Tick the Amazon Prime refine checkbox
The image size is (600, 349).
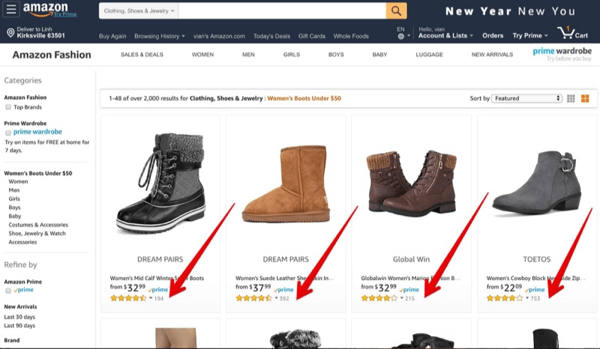pos(8,290)
